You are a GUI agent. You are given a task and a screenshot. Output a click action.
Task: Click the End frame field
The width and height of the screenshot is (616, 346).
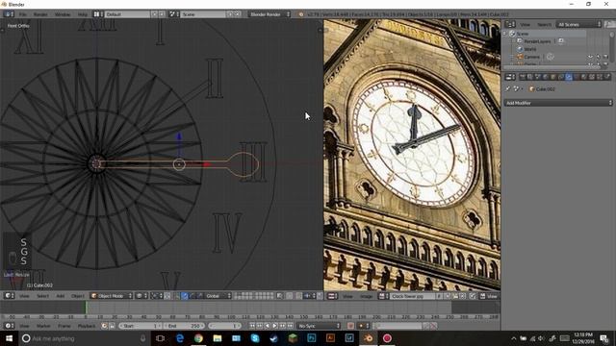pyautogui.click(x=184, y=326)
